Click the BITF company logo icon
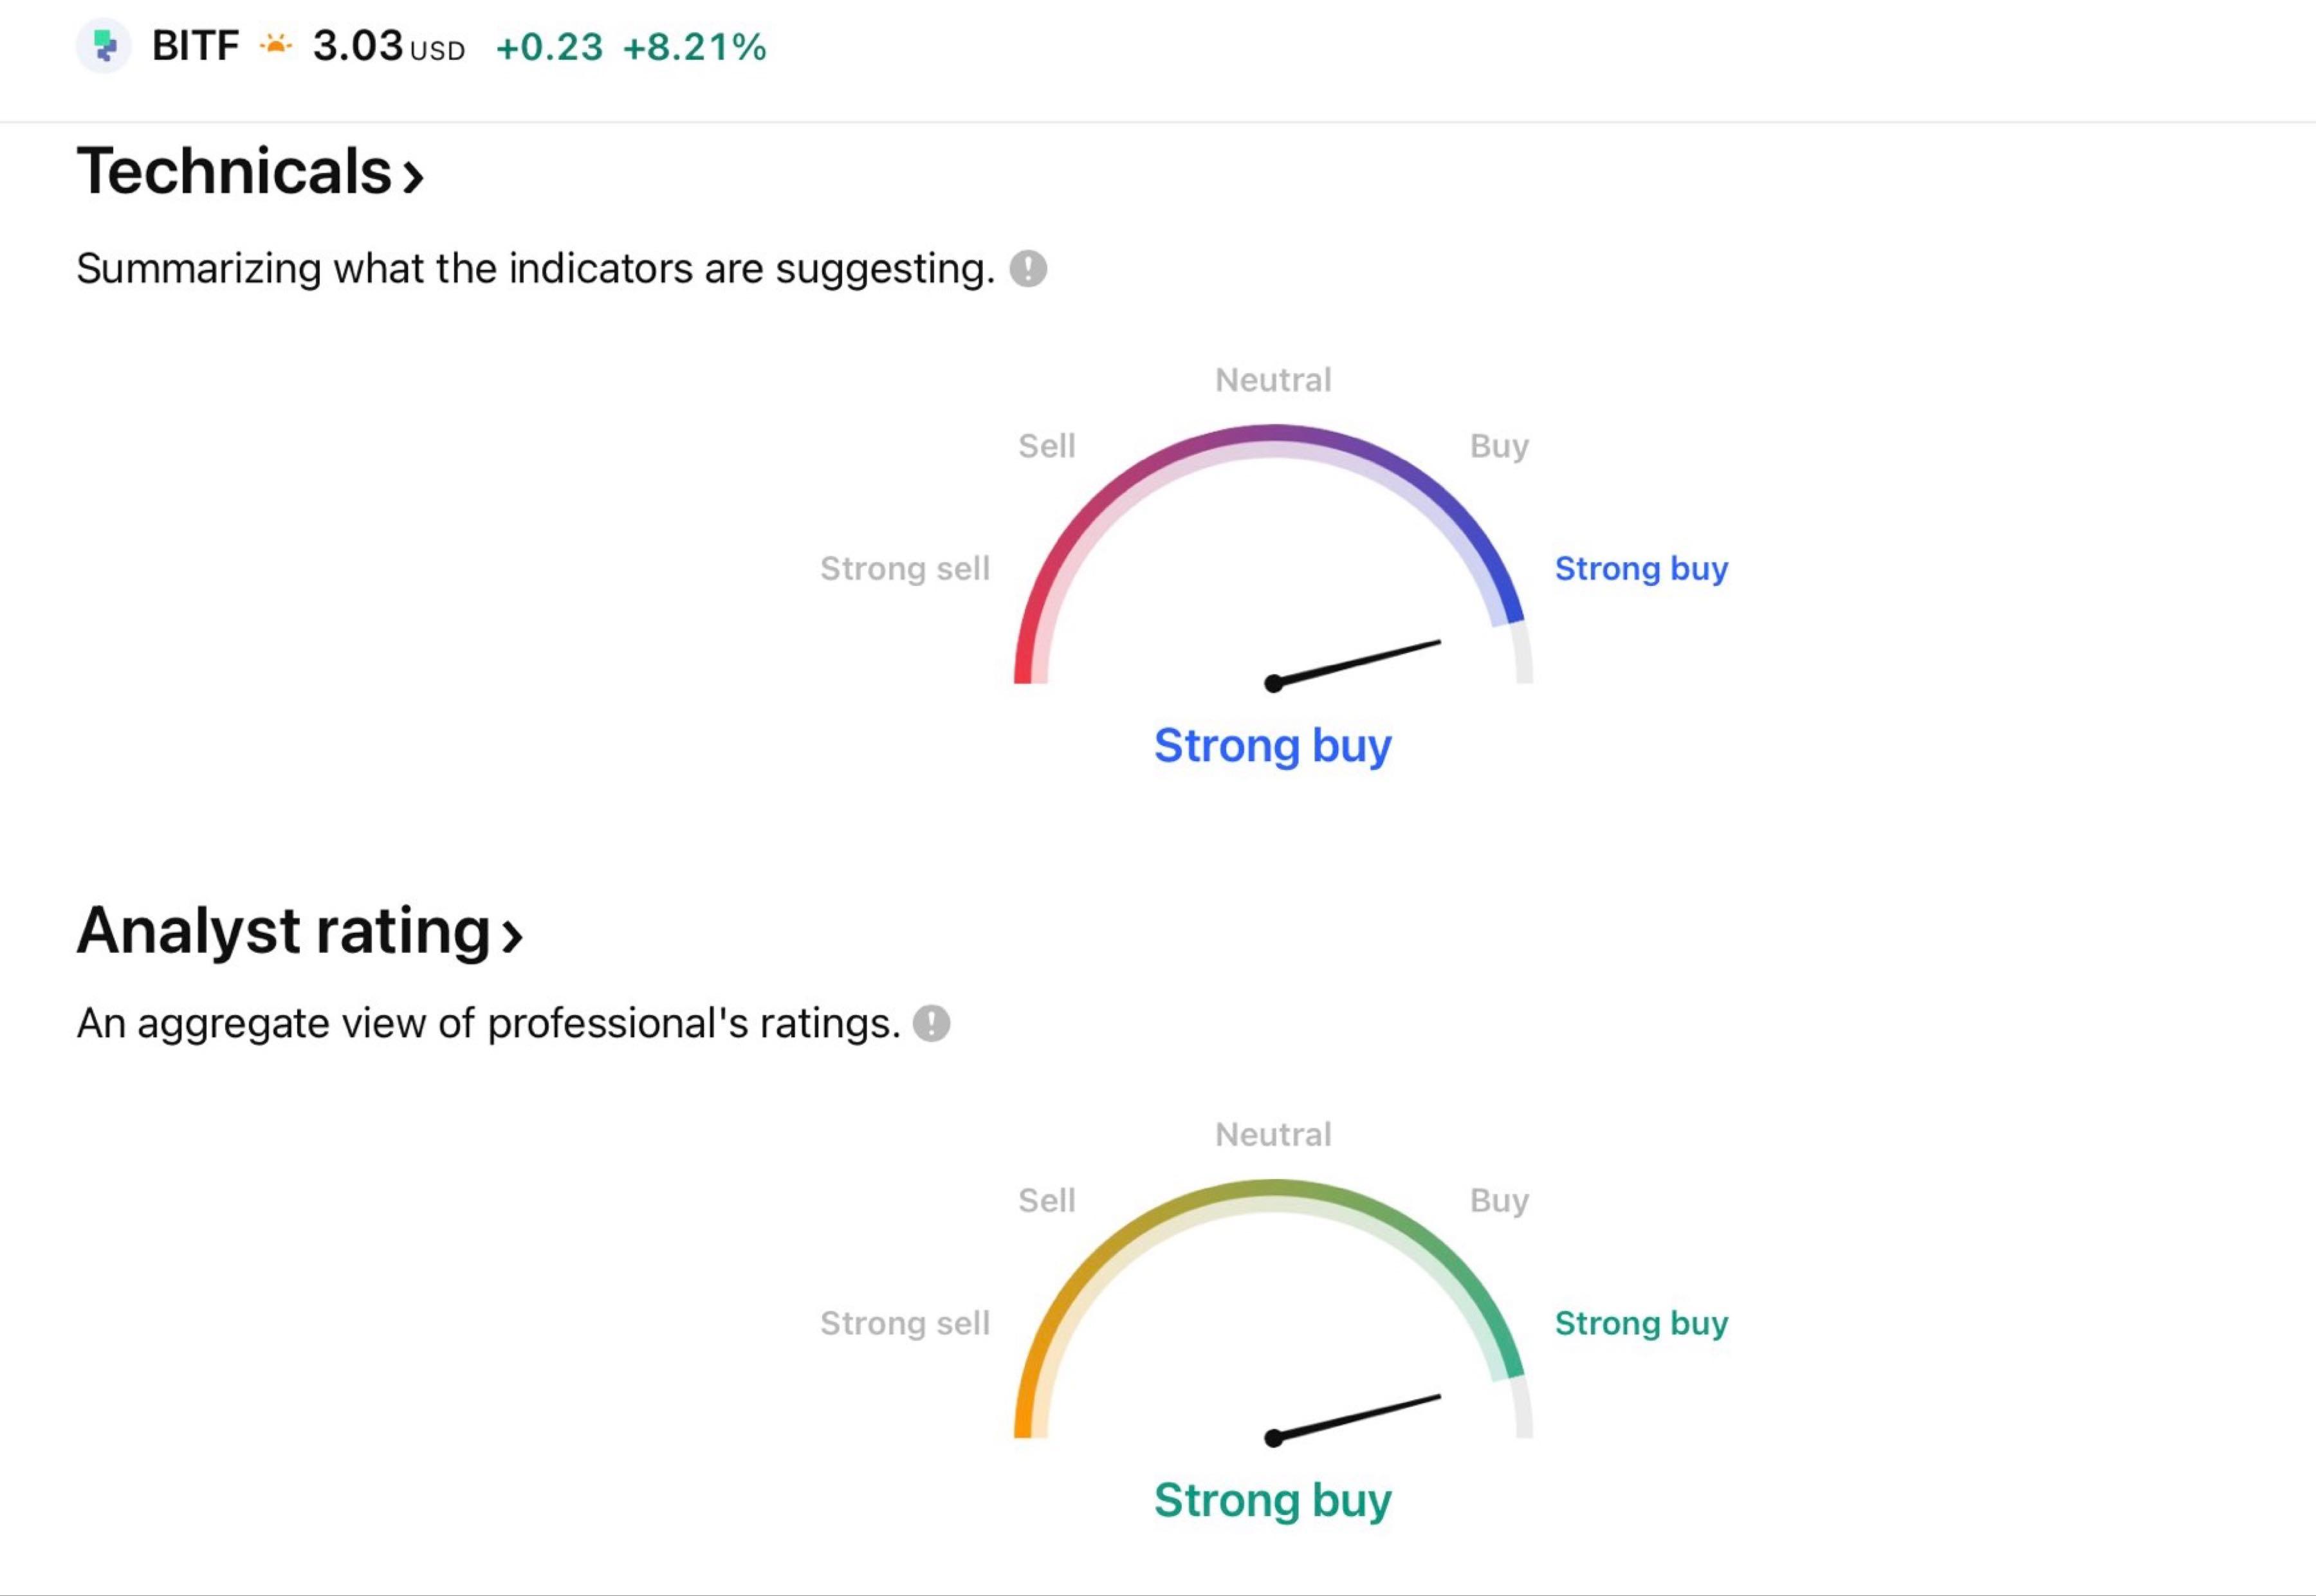Viewport: 2316px width, 1596px height. 104,46
